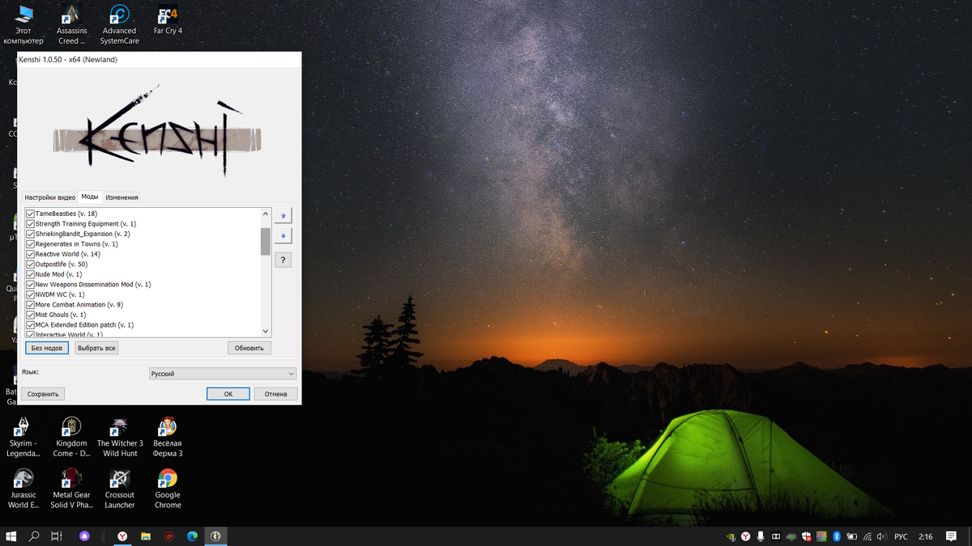Screen dimensions: 972x546
Task: Uncheck Outpostlife mod checkbox
Action: (31, 265)
